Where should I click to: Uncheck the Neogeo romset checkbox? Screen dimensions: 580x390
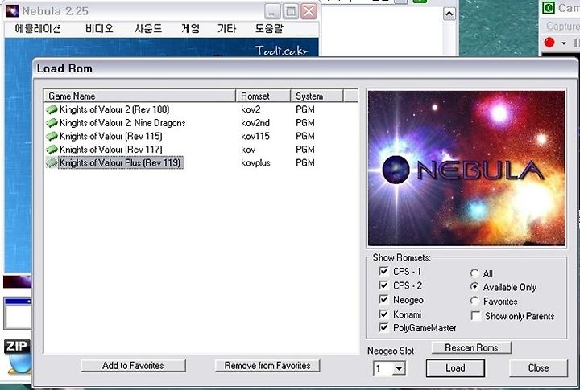pos(383,299)
